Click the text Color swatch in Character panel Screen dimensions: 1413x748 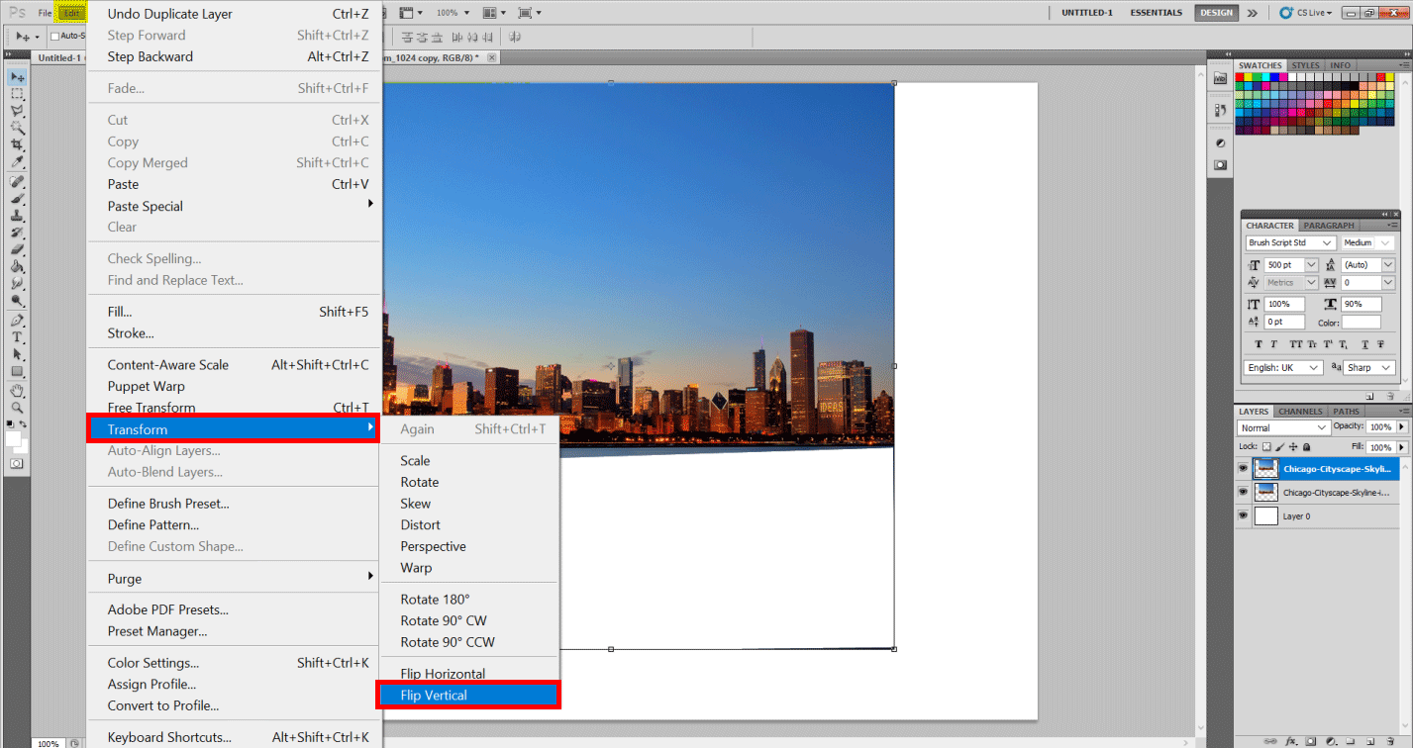[x=1362, y=323]
